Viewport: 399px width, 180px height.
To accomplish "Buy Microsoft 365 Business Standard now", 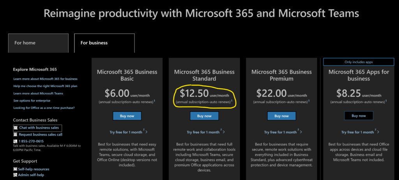I will pos(204,116).
